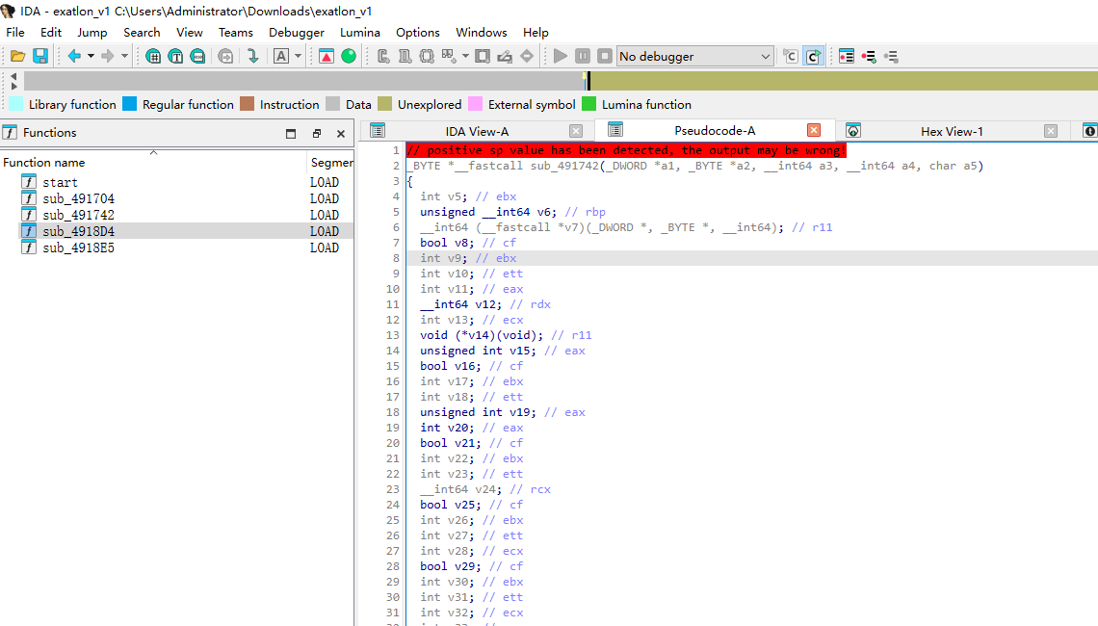Open the Debugger menu
The height and width of the screenshot is (626, 1098).
click(x=296, y=32)
